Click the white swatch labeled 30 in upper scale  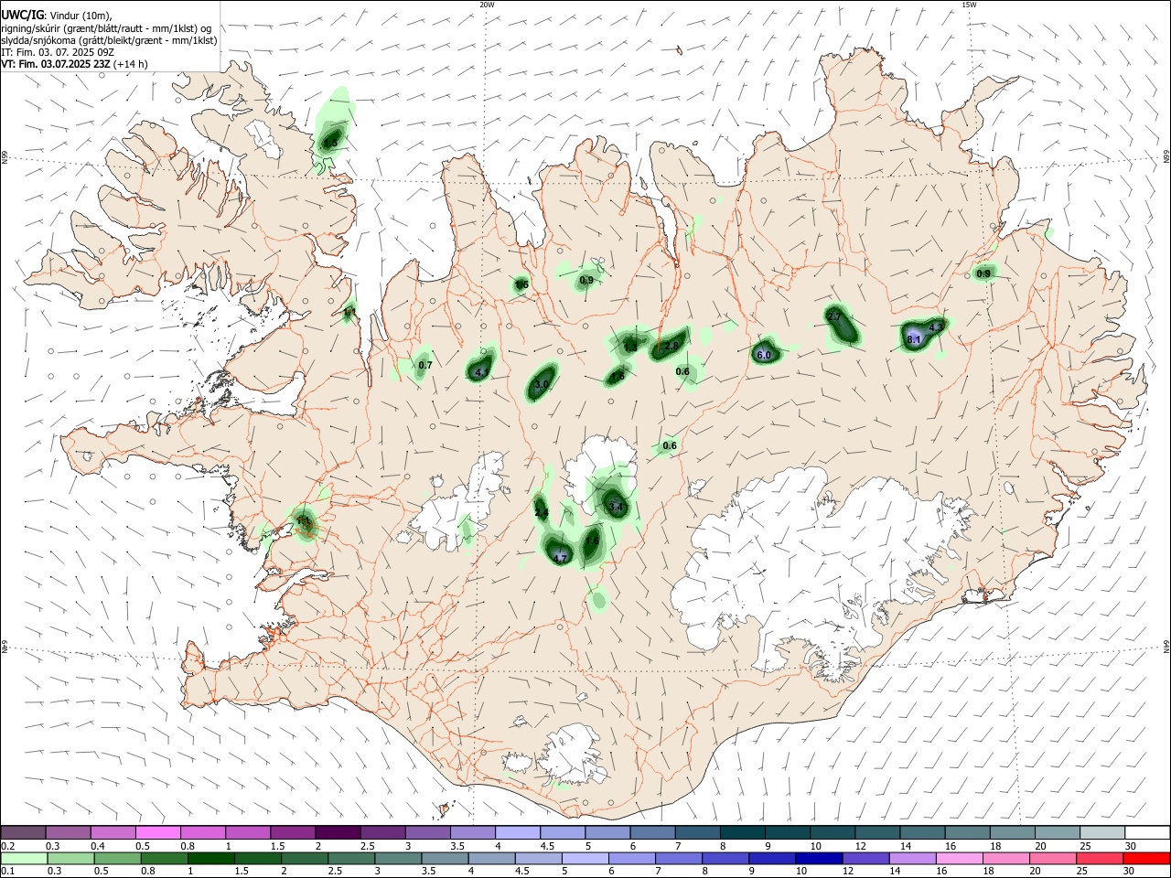pos(1146,832)
